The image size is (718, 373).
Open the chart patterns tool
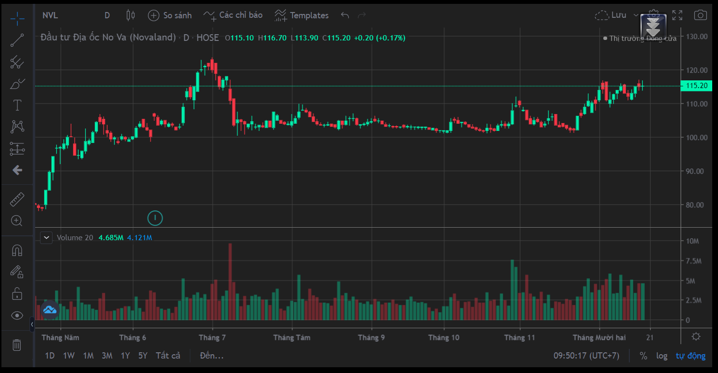(17, 127)
